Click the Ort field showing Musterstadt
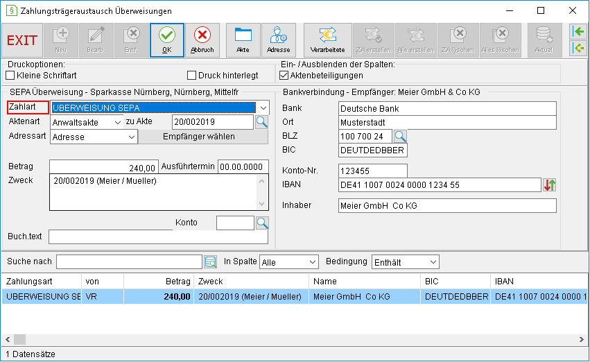The height and width of the screenshot is (362, 590). click(x=447, y=123)
